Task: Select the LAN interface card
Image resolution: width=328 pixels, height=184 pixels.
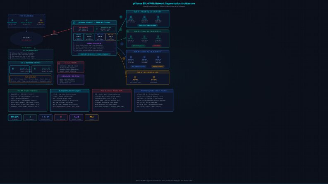Action: [x=79, y=37]
